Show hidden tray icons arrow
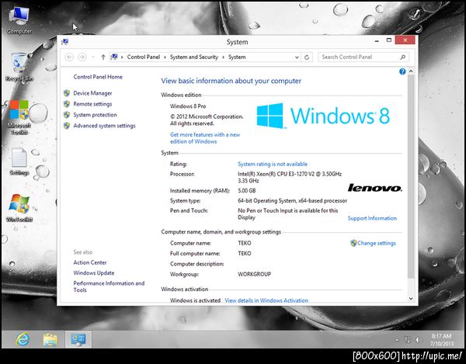The width and height of the screenshot is (466, 364). click(397, 340)
